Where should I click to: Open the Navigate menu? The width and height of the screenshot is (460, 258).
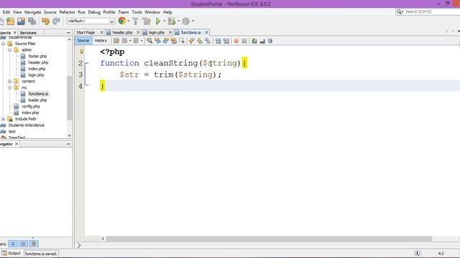tap(32, 12)
